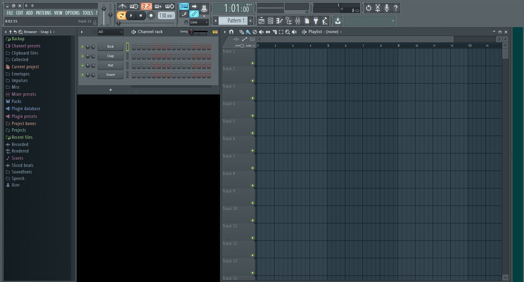The image size is (524, 282).
Task: Open the Piano roll panel icon
Action: 279,20
